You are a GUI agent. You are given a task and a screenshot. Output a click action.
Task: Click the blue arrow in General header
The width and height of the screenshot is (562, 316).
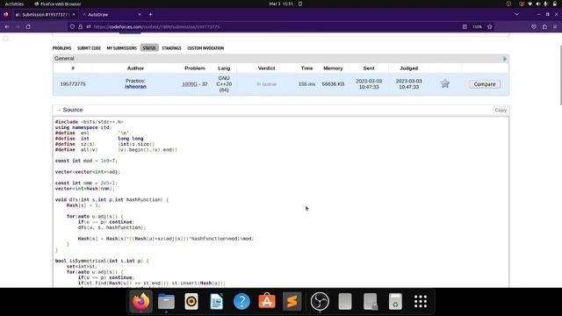click(x=505, y=59)
